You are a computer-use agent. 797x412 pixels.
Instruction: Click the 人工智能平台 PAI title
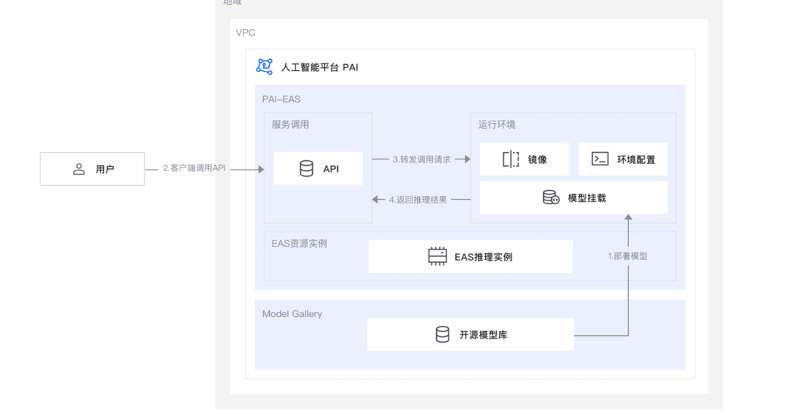coord(320,67)
